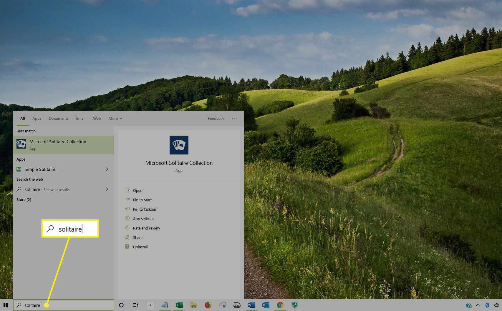Show hidden system tray icons
The image size is (502, 311).
pos(478,305)
